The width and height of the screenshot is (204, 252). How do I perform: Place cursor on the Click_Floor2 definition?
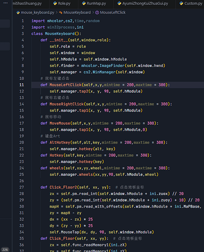[x=63, y=187]
